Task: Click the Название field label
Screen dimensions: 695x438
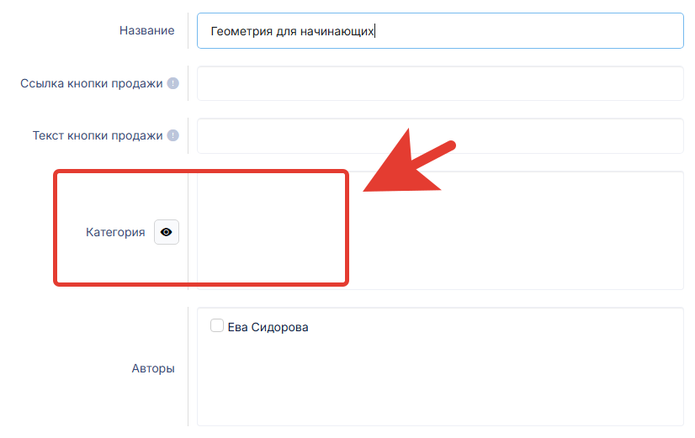Action: [147, 31]
